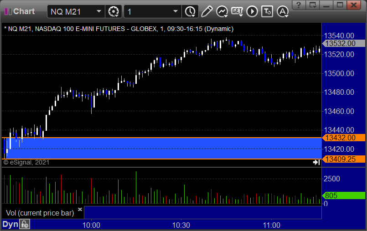Open the symbol settings gear icon
Screen dimensions: 367x231
pyautogui.click(x=114, y=11)
